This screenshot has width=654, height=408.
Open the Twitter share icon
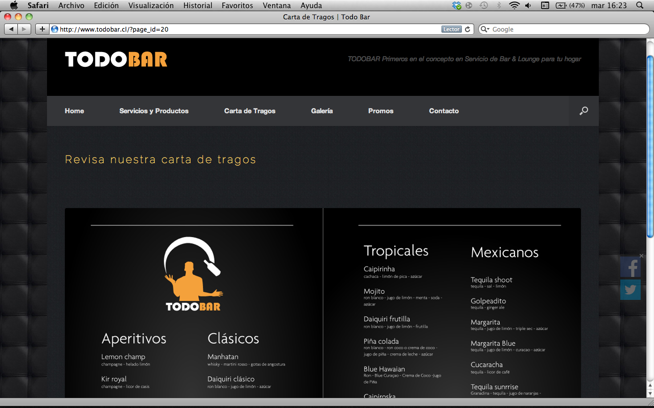(630, 290)
